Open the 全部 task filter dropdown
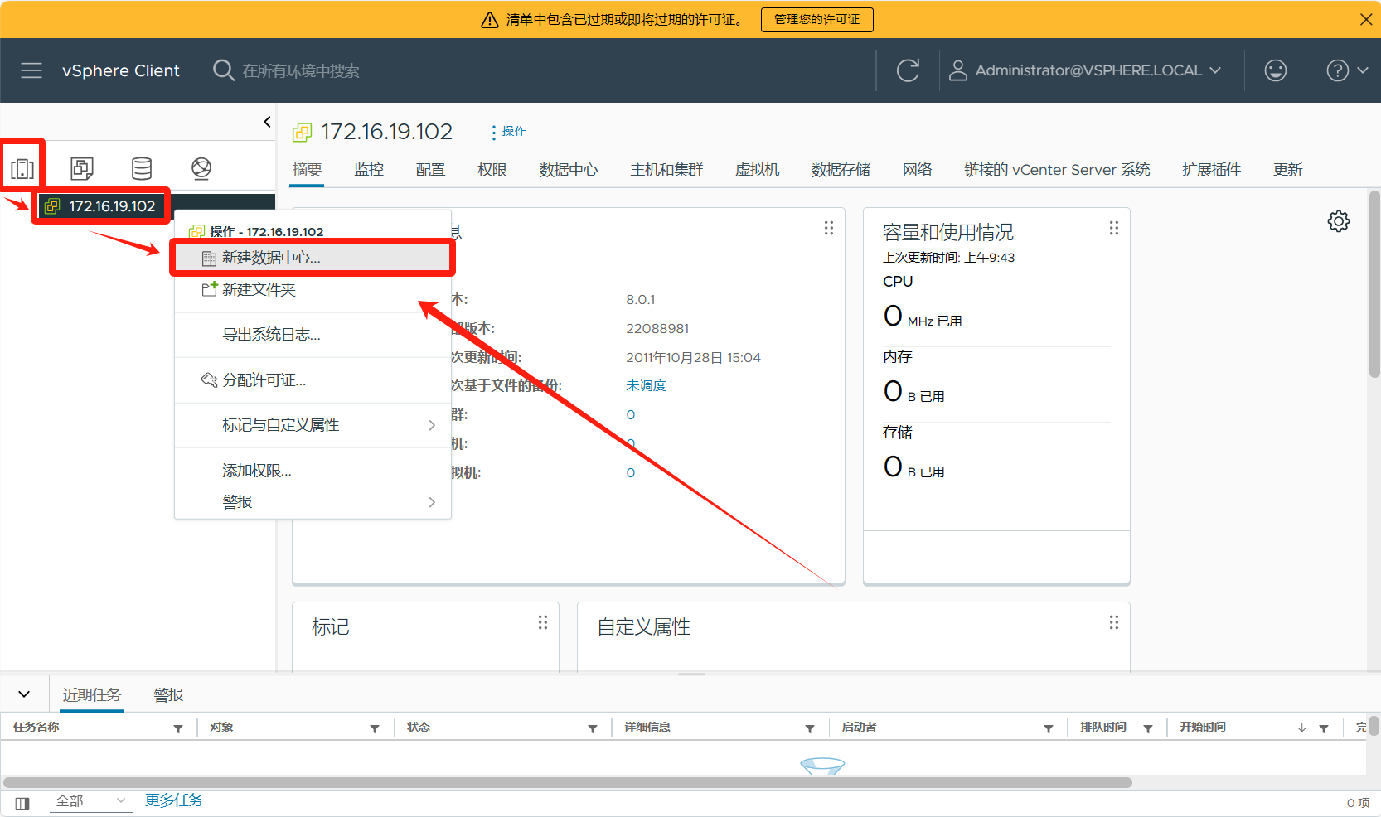This screenshot has width=1381, height=817. (90, 801)
